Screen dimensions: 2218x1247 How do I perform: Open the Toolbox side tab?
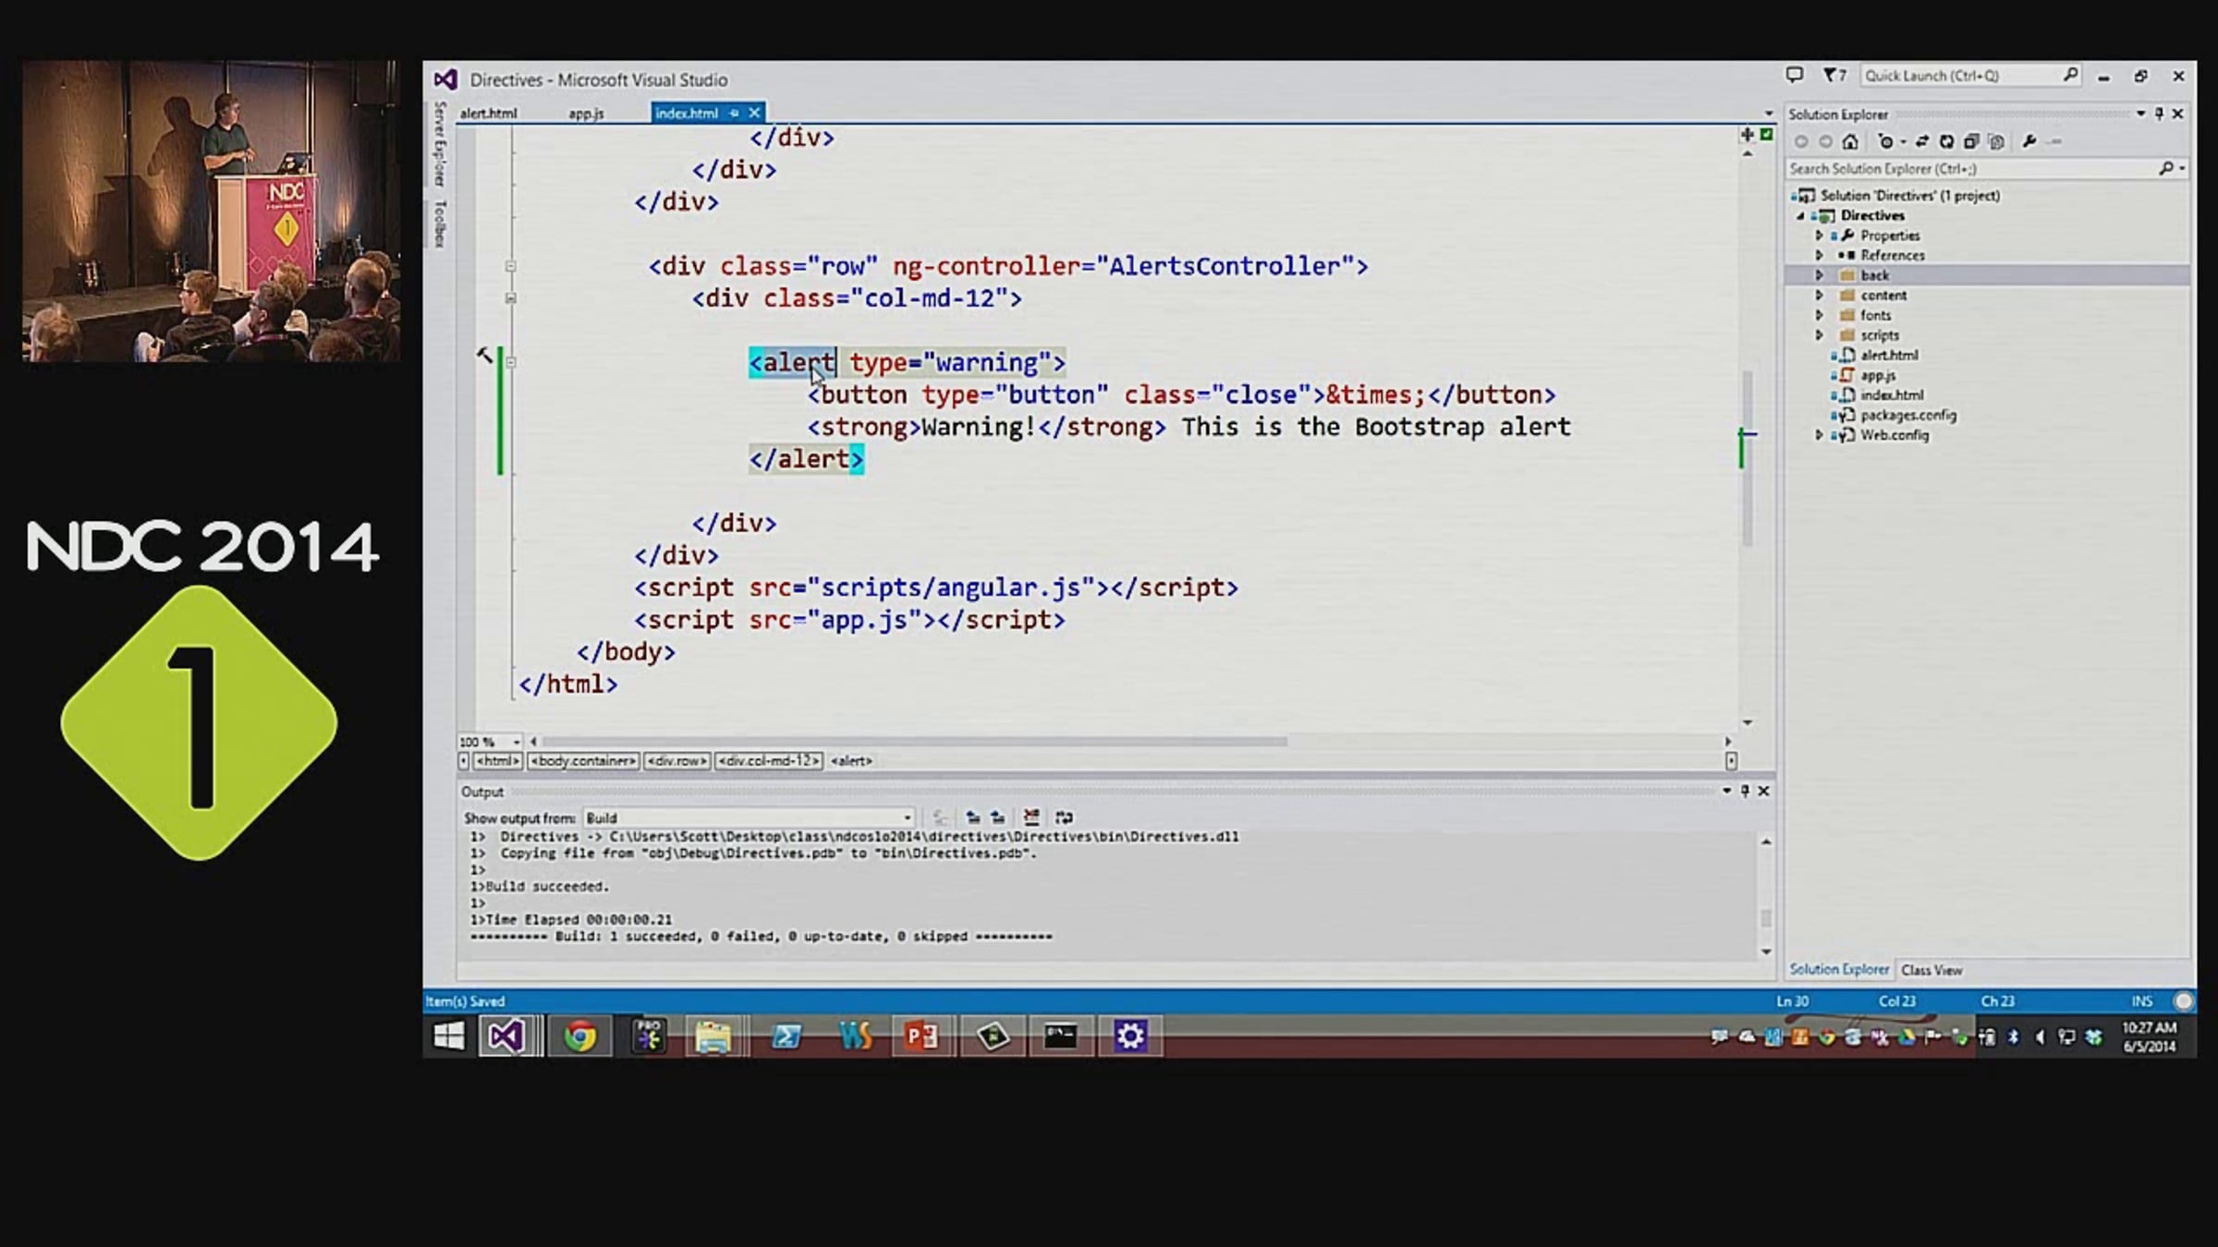click(440, 224)
